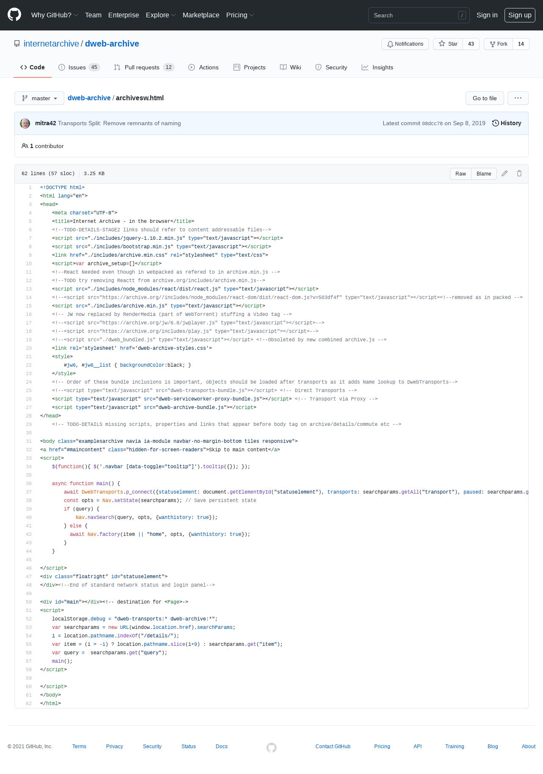Open the three-dots file options menu
The image size is (543, 774).
(x=518, y=98)
